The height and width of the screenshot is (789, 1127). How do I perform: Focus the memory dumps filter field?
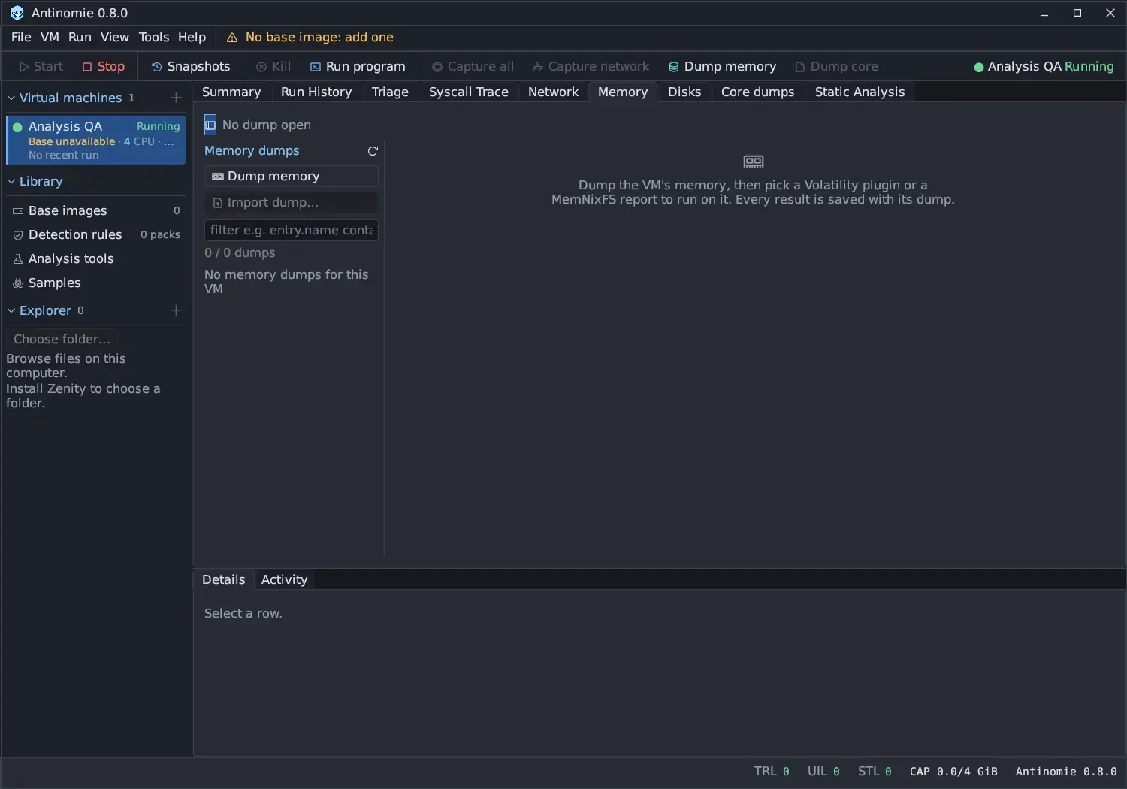point(291,230)
